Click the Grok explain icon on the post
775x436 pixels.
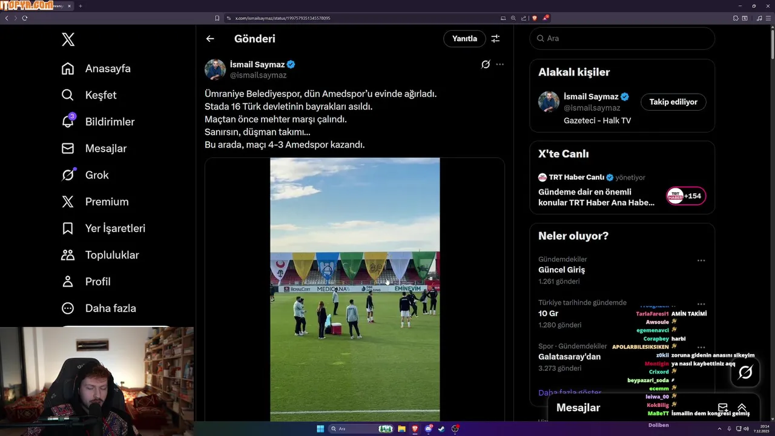(486, 64)
